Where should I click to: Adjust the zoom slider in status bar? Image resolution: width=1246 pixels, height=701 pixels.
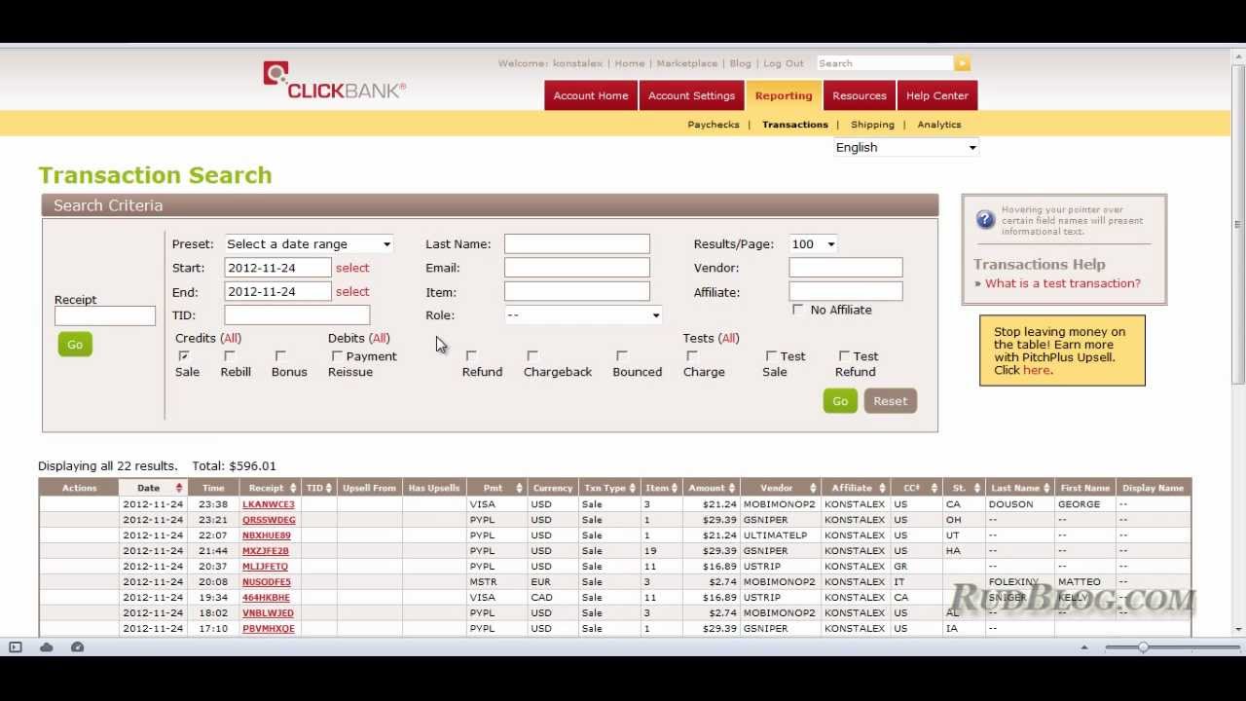pos(1143,647)
